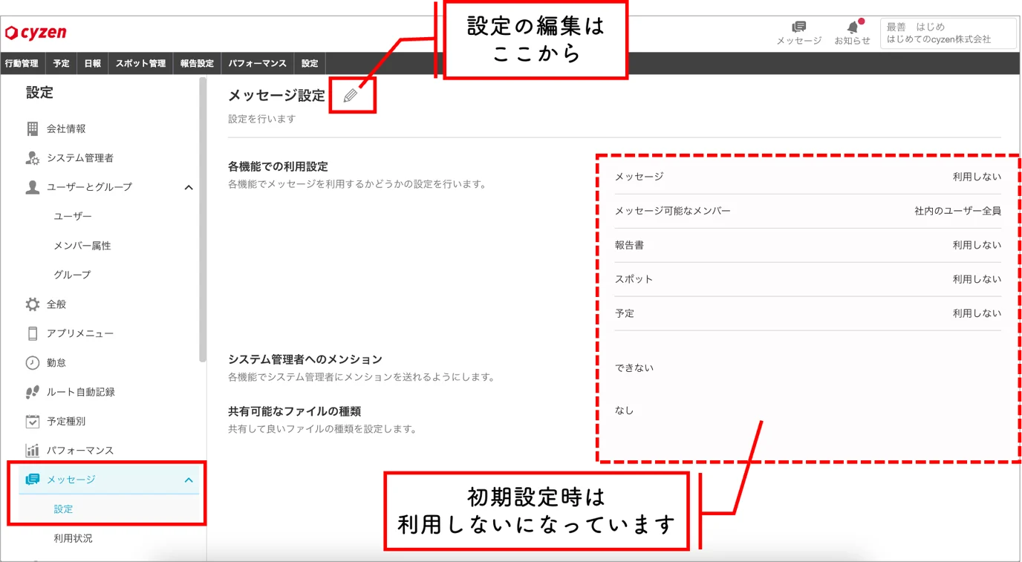Click the パフォーマンス chart icon in the sidebar
The height and width of the screenshot is (562, 1022).
(x=32, y=450)
